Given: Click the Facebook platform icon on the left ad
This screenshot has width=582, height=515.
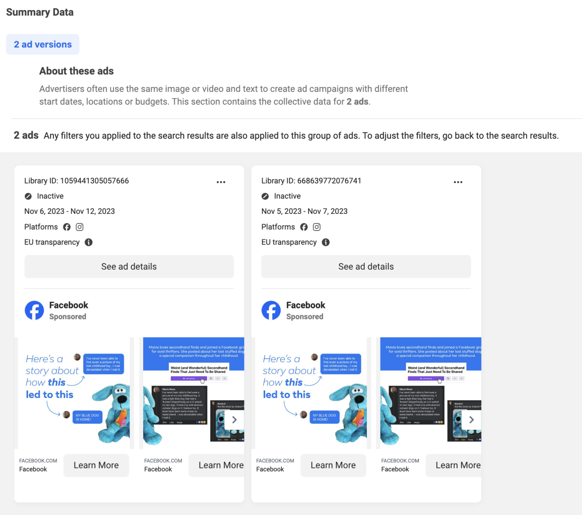Looking at the screenshot, I should (x=67, y=227).
